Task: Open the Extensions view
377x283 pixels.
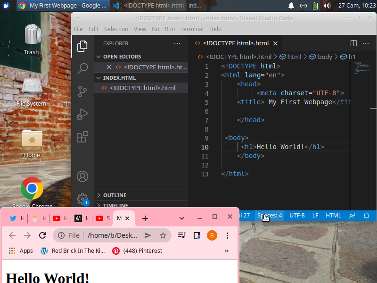Action: point(82,137)
